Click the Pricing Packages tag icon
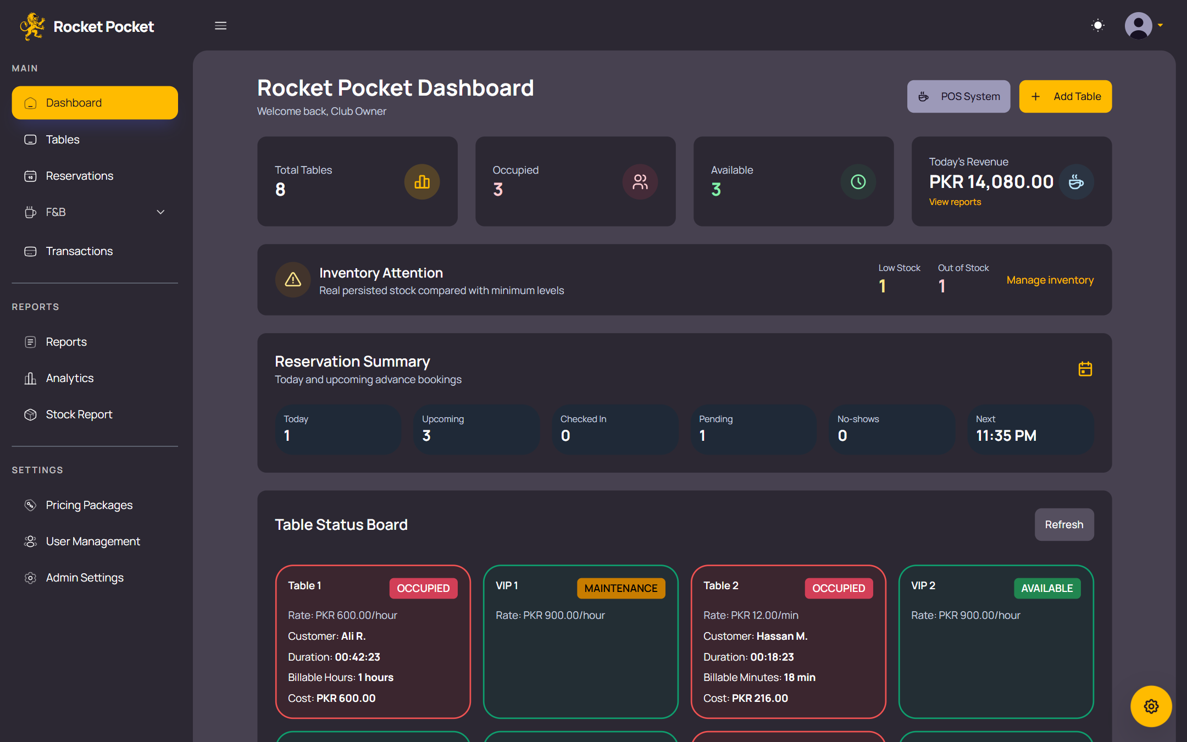This screenshot has height=742, width=1187. 30,505
